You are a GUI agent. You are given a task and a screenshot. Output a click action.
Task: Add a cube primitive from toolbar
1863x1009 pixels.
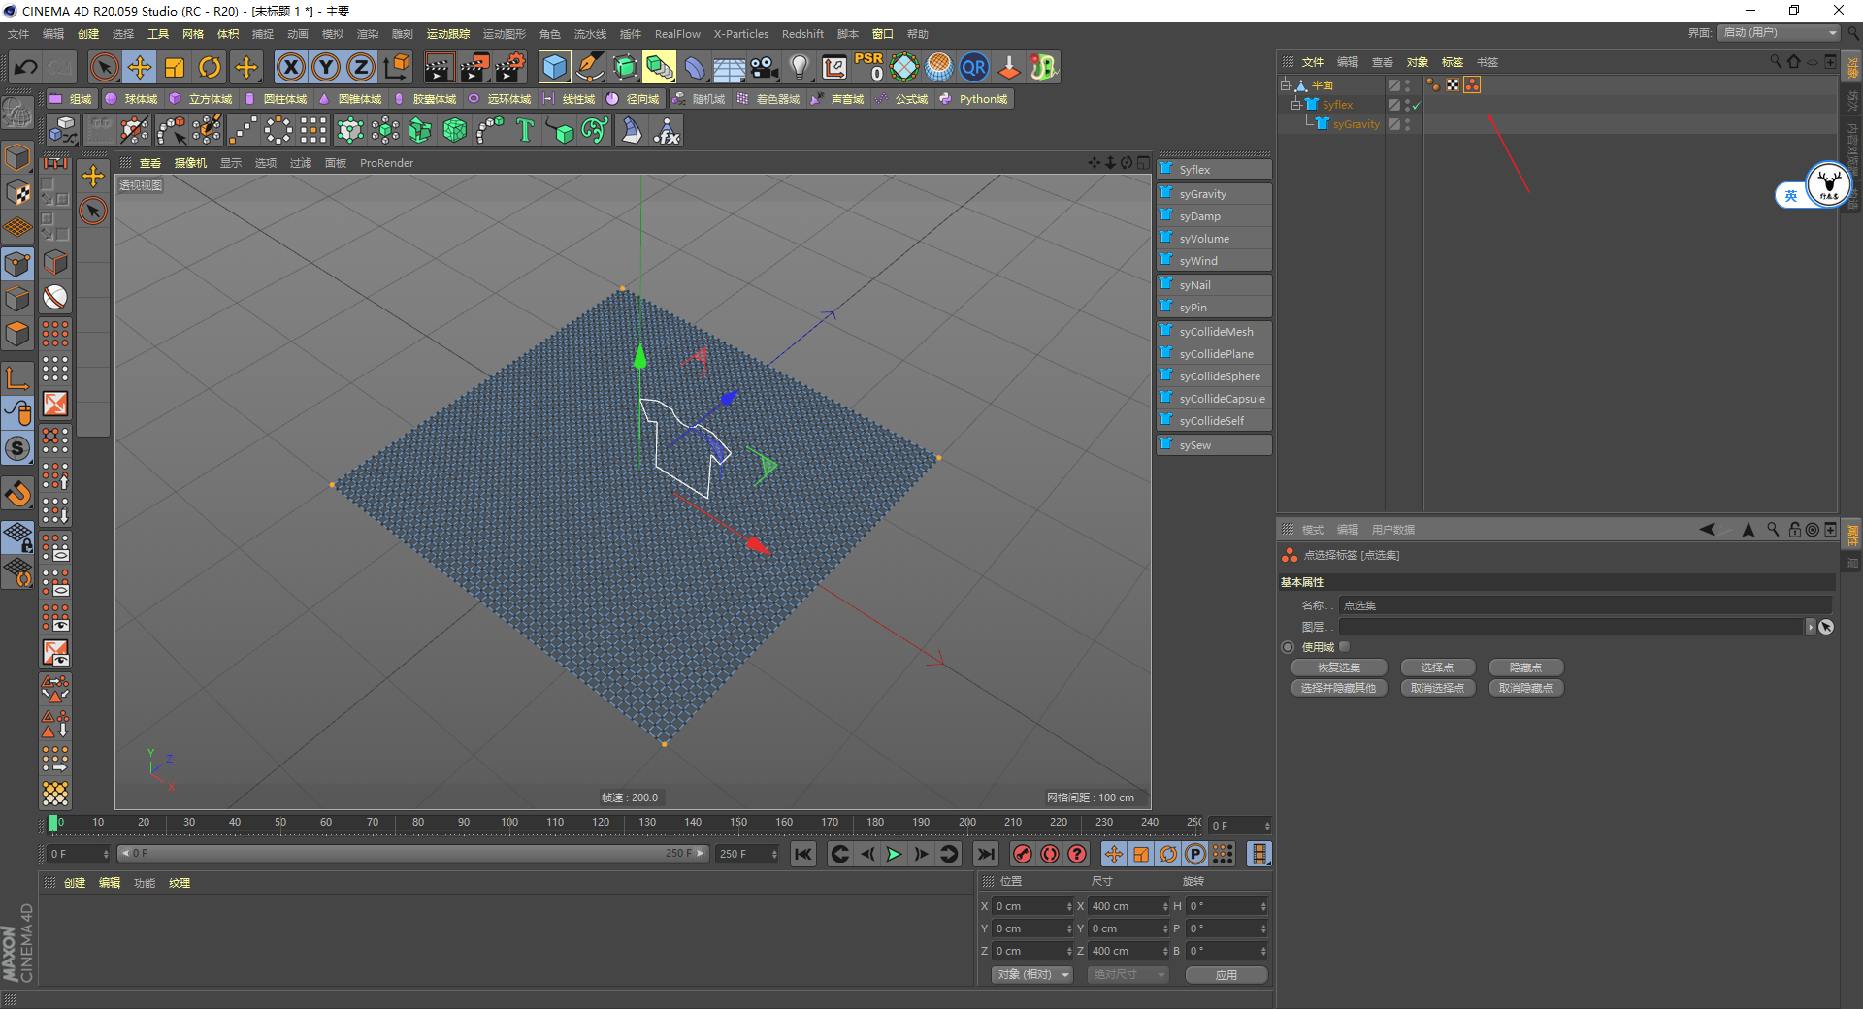[x=554, y=67]
